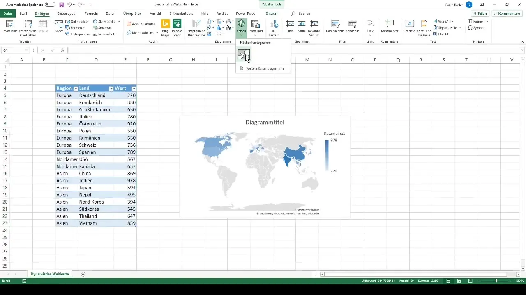Click the Suchen search field

pyautogui.click(x=305, y=14)
